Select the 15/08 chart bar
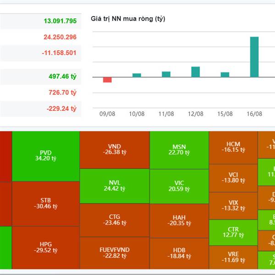This screenshot has width=275, height=275. [x=225, y=75]
